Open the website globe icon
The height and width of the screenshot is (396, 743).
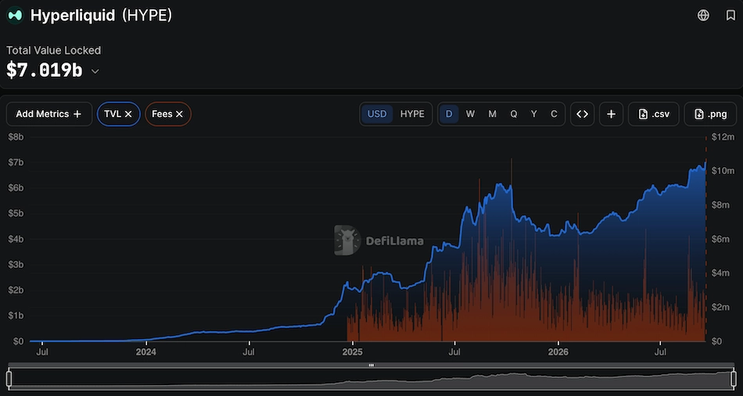click(703, 15)
